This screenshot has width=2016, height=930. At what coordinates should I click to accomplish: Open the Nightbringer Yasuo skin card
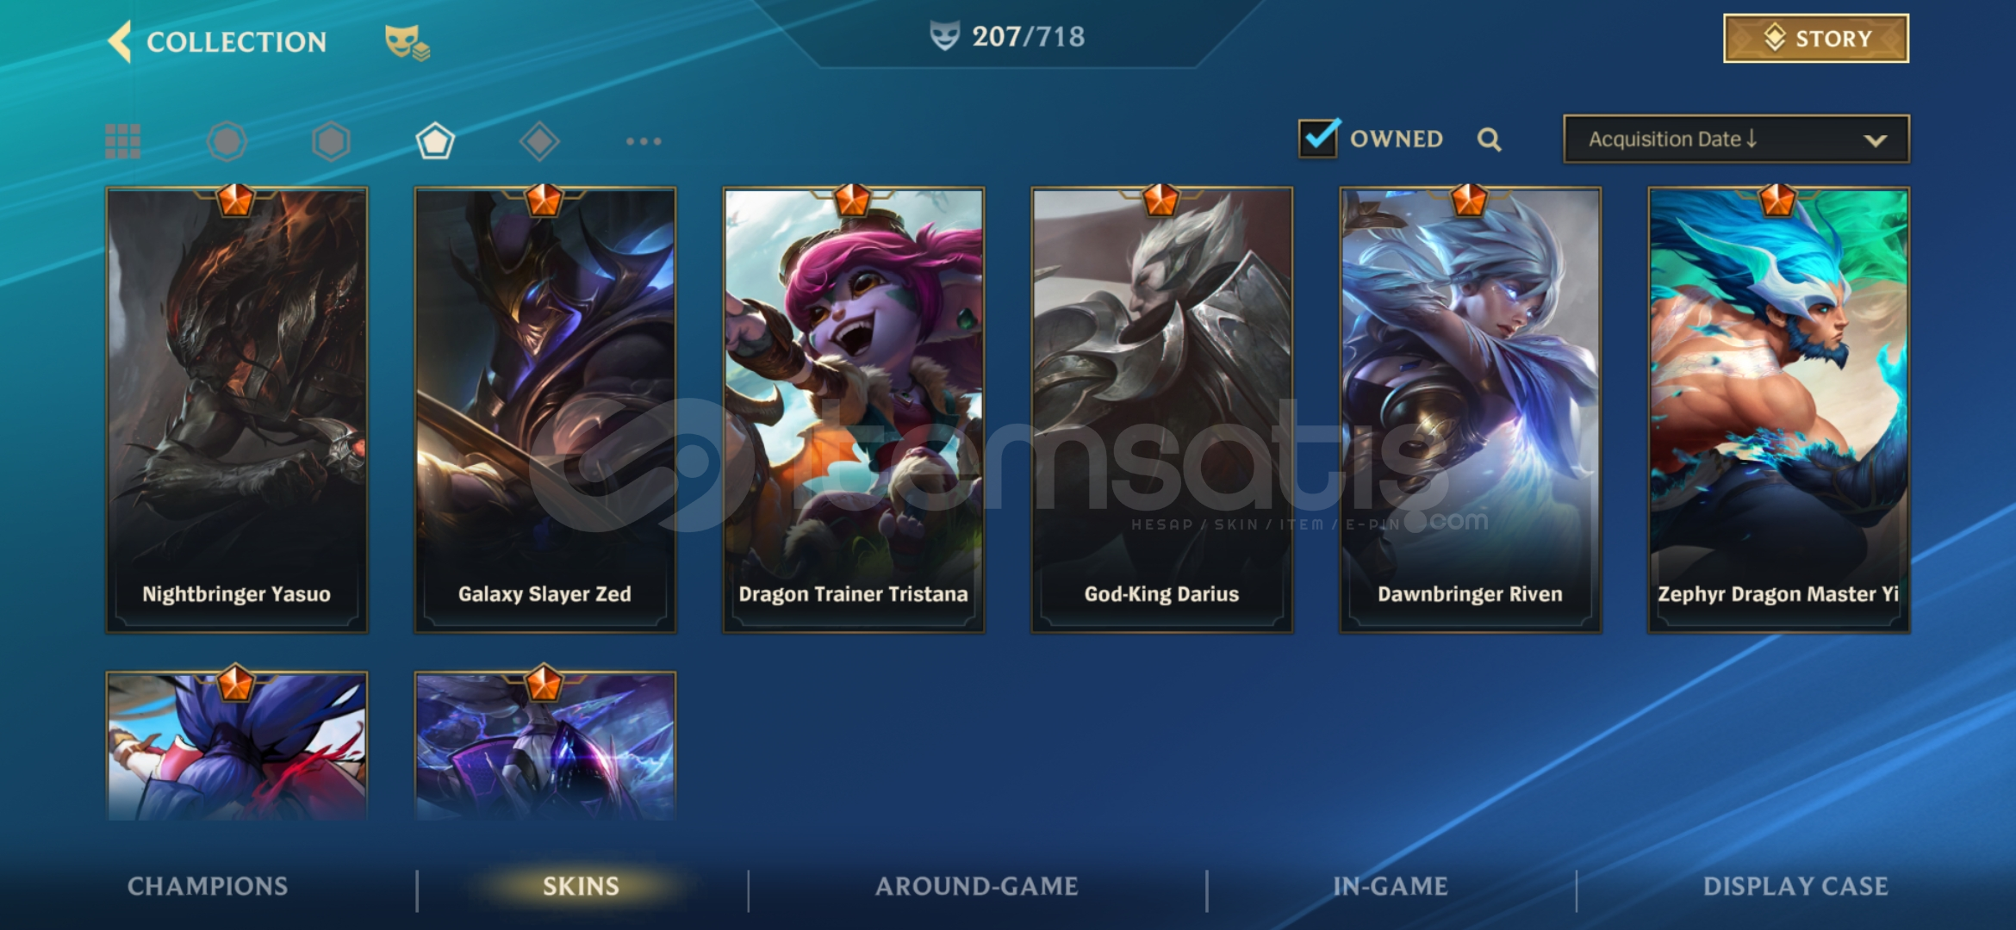pyautogui.click(x=237, y=410)
